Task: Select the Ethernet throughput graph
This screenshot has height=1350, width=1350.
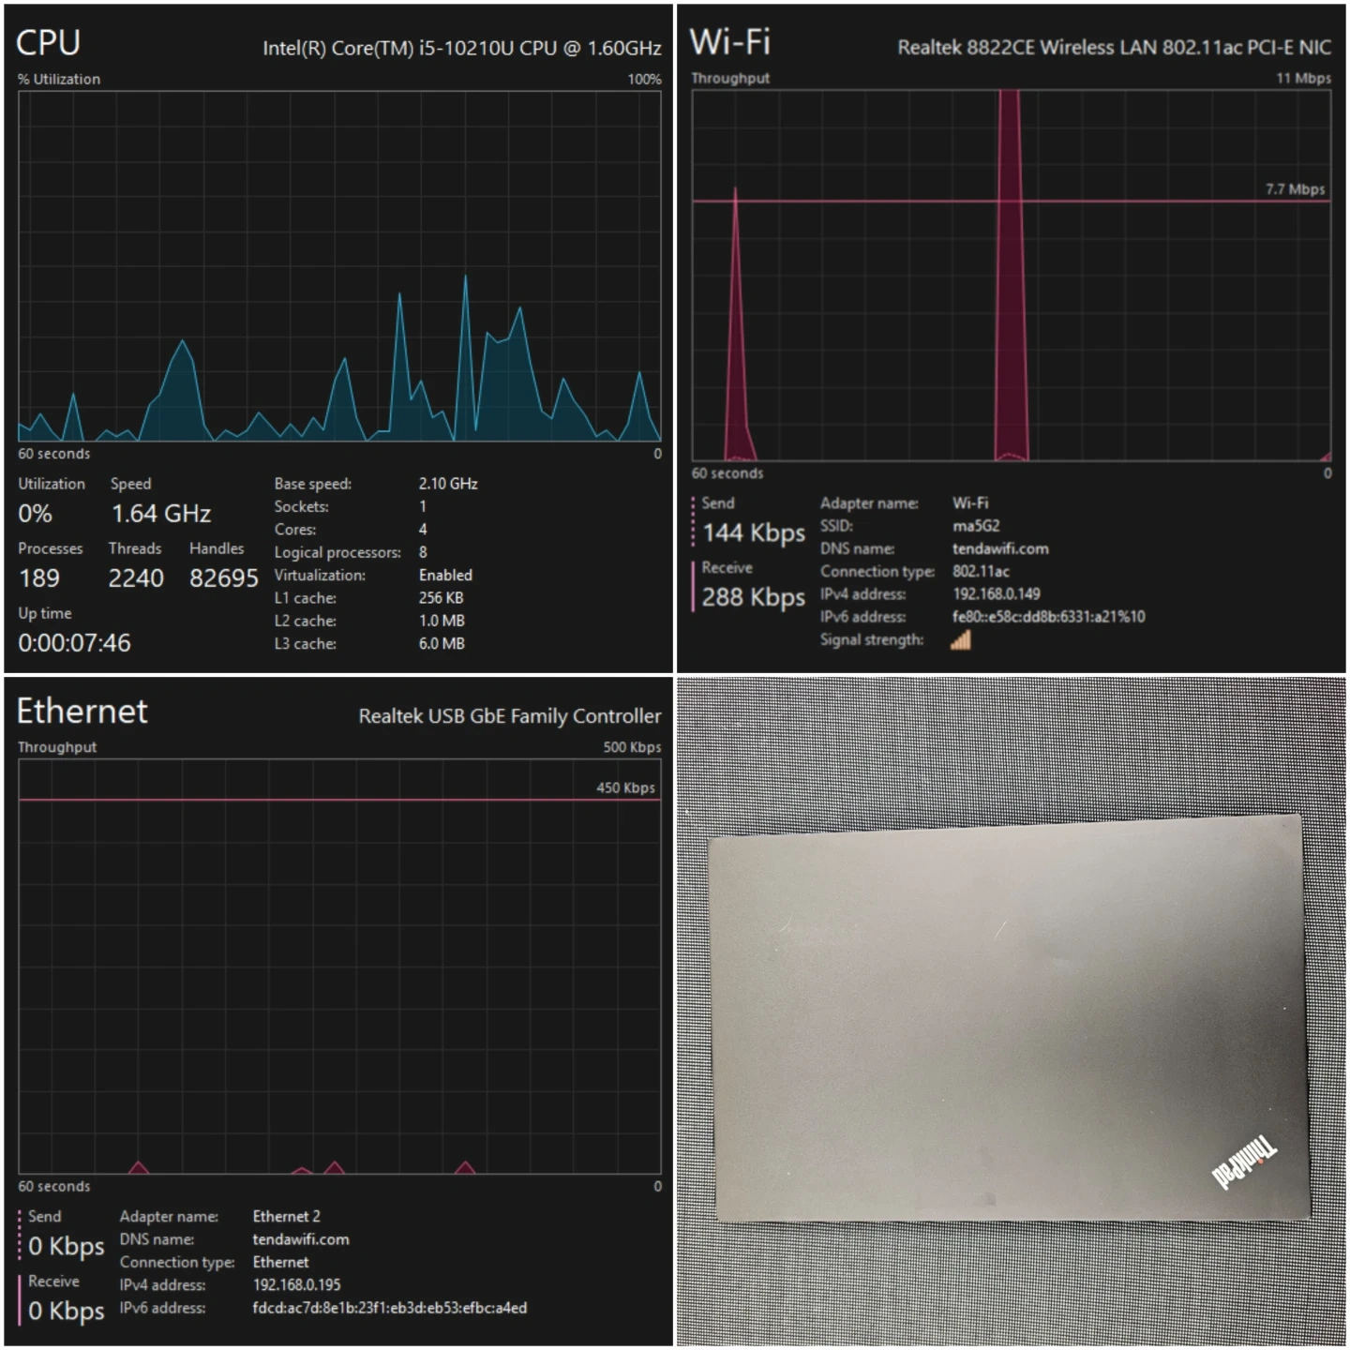Action: click(x=339, y=967)
